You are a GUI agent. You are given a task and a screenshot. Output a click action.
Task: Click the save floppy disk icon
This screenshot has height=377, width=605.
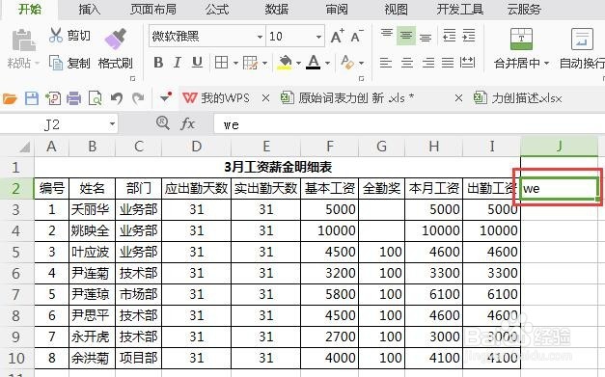click(x=31, y=98)
